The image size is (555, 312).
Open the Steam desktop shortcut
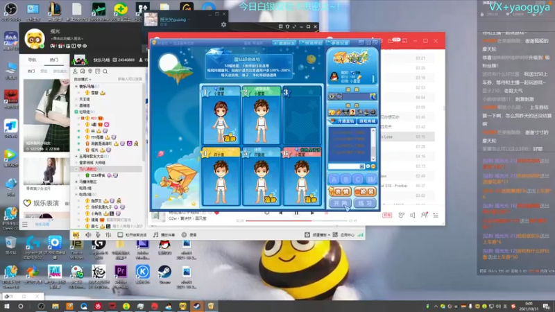coord(164,275)
